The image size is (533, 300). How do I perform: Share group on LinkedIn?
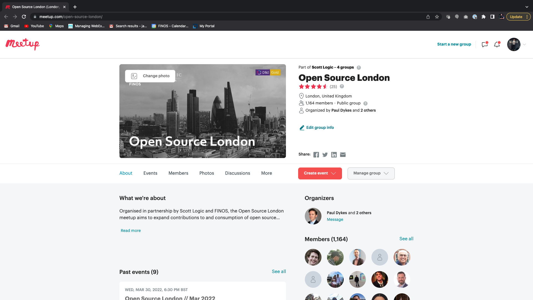(x=334, y=155)
